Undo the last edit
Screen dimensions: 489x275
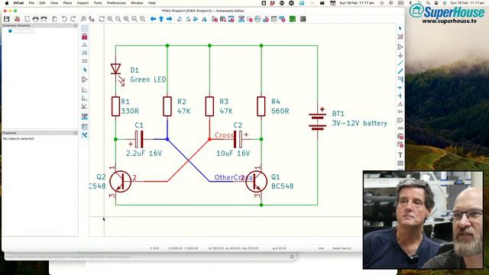(x=64, y=19)
